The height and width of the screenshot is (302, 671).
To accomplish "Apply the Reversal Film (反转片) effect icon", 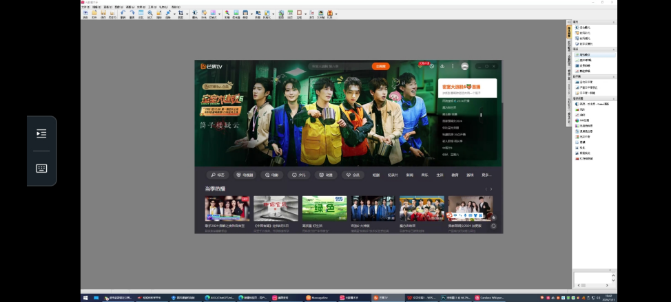I will pyautogui.click(x=213, y=14).
